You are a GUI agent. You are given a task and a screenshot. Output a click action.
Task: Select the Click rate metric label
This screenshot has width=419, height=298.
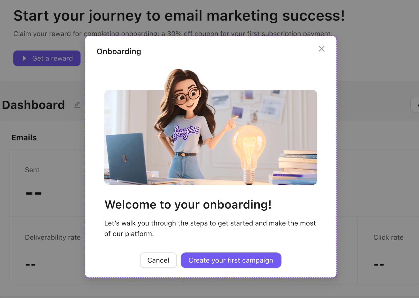click(x=388, y=238)
